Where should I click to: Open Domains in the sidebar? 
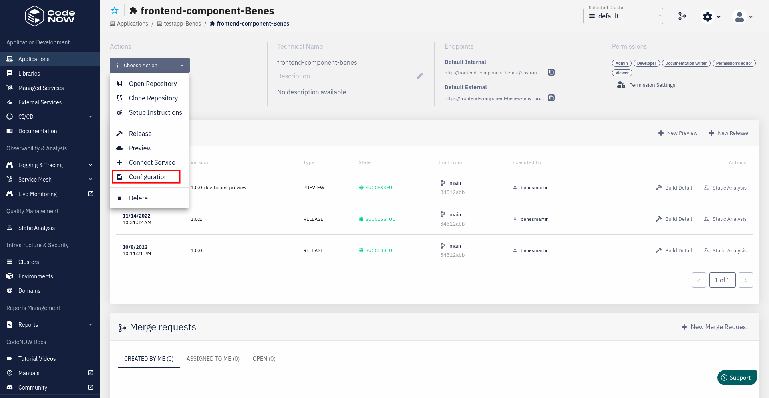(x=50, y=290)
